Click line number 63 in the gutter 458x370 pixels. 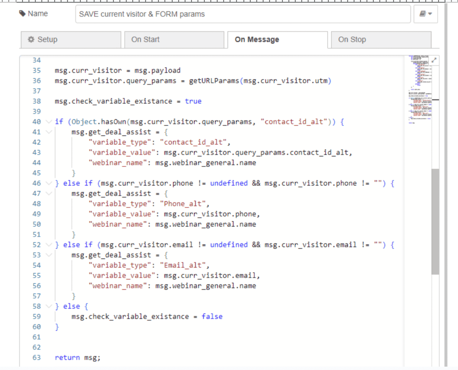pyautogui.click(x=37, y=357)
